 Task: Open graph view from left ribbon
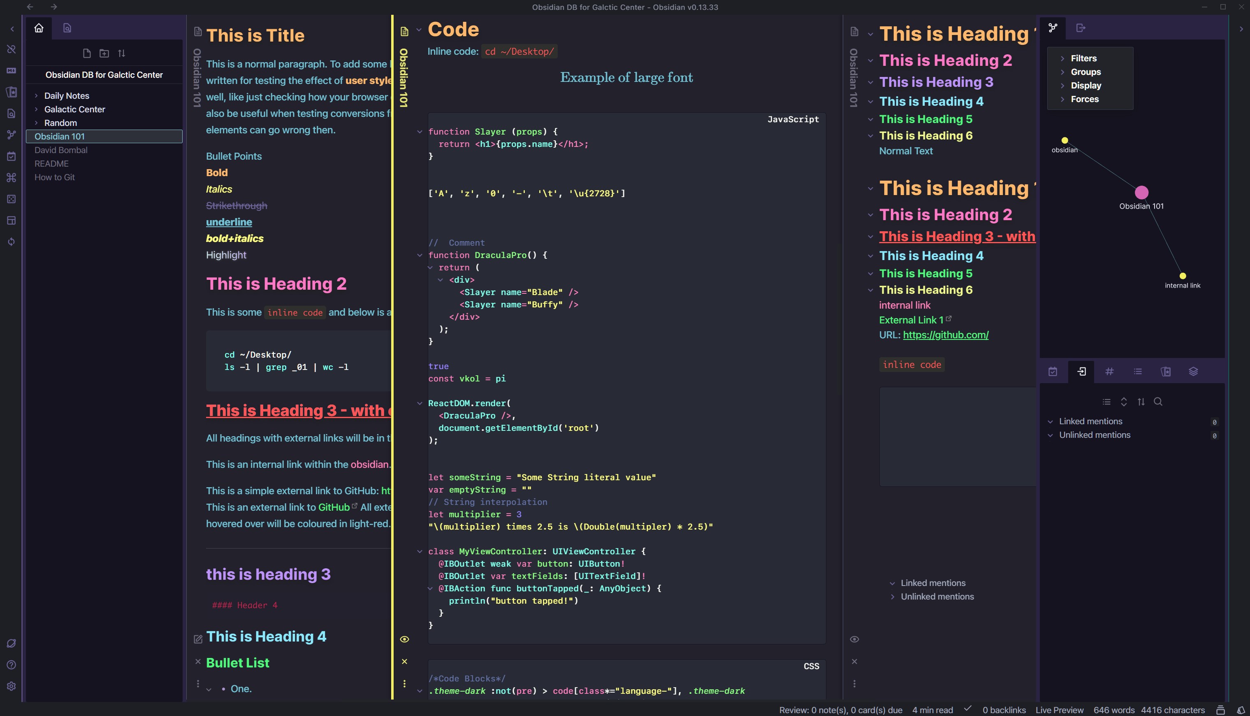(x=11, y=135)
